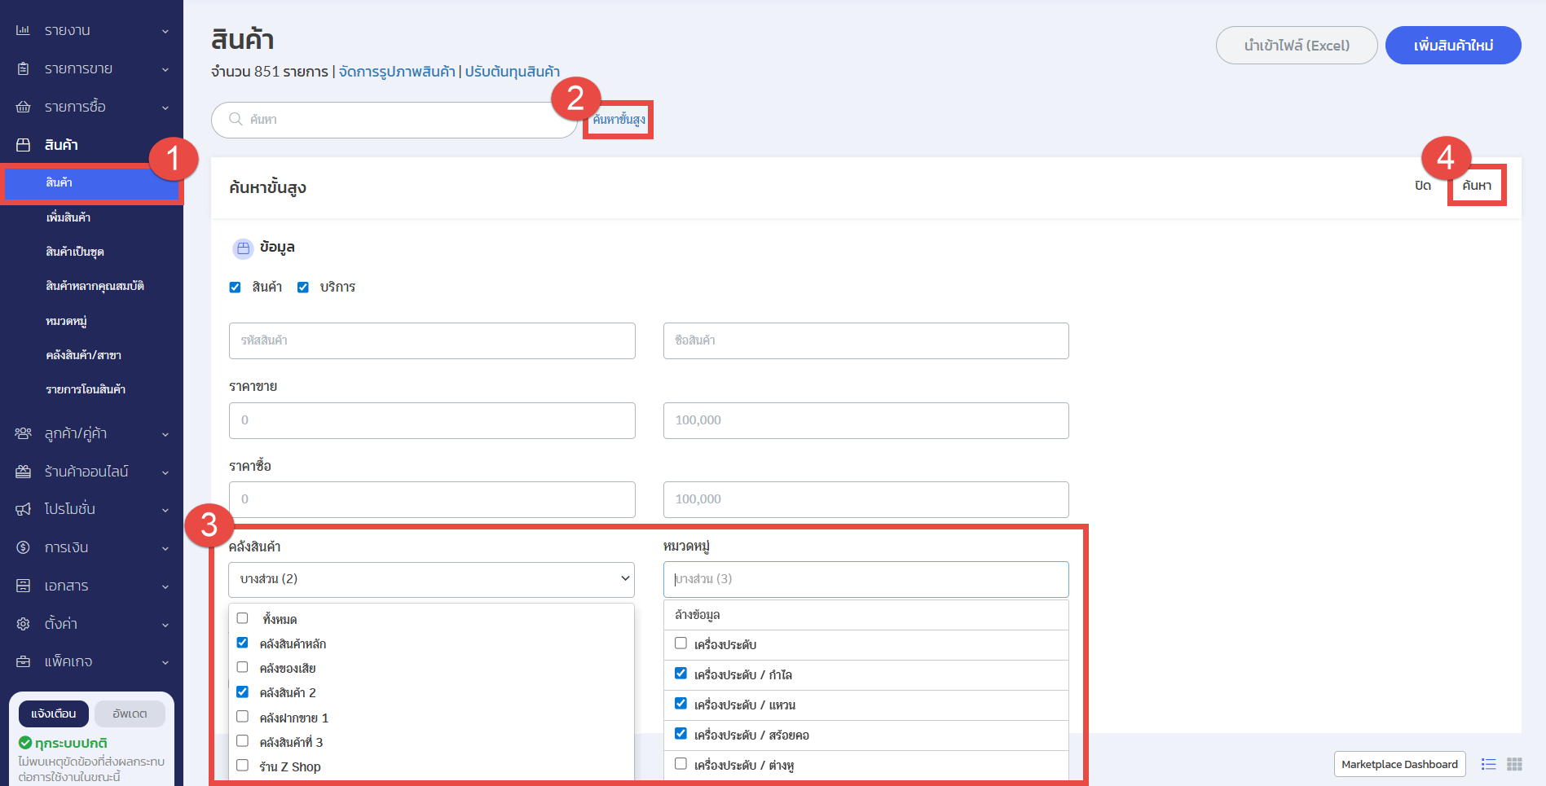The image size is (1546, 786).
Task: Click the จัดการรูปภาพสินค้า link
Action: coord(397,72)
